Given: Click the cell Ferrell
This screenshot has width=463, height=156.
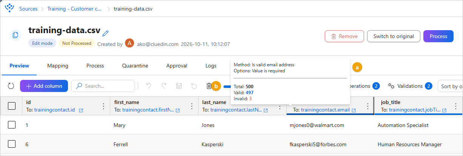Looking at the screenshot, I should click(121, 144).
